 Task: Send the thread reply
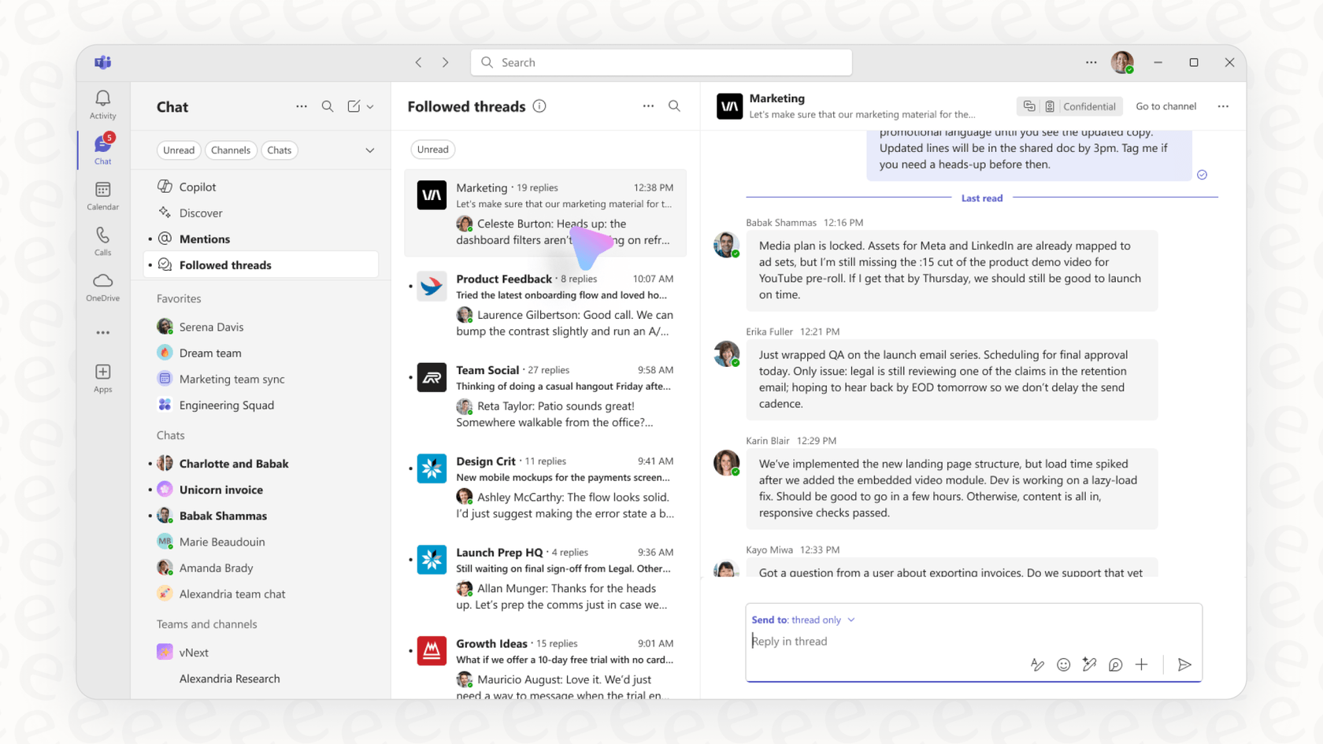tap(1184, 664)
